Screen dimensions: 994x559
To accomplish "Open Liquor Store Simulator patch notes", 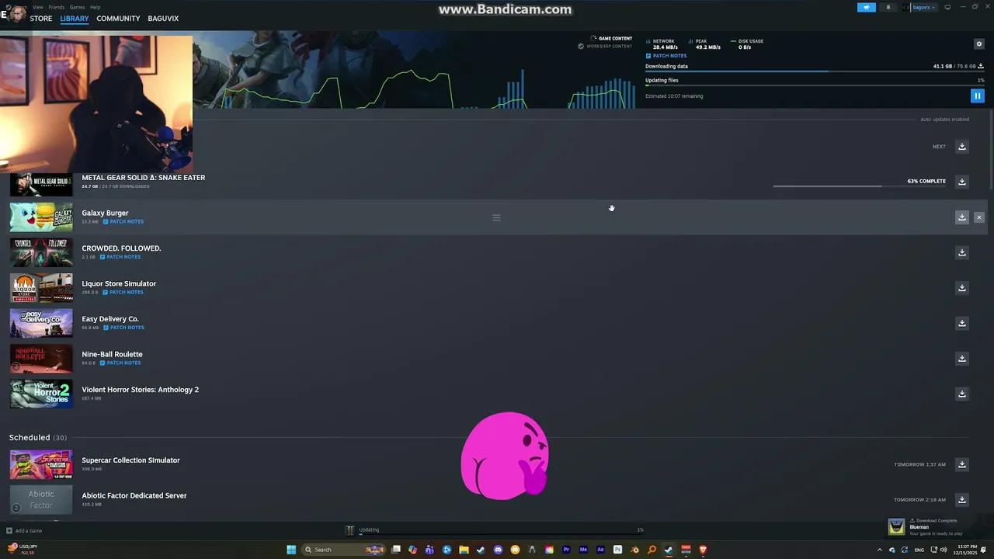I will 123,293.
